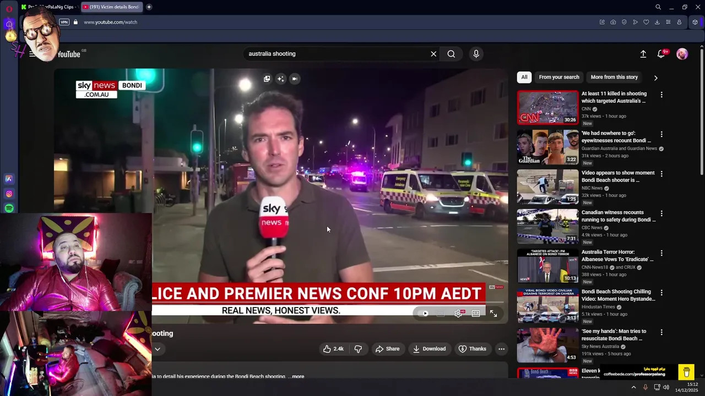The width and height of the screenshot is (705, 396).
Task: Open Spotify in Opera sidebar
Action: tap(9, 208)
